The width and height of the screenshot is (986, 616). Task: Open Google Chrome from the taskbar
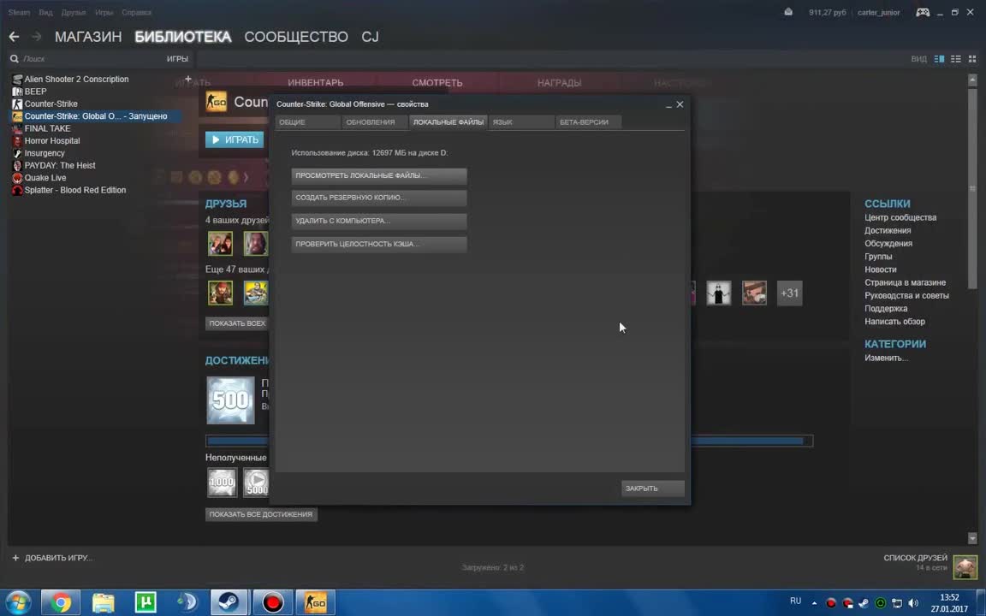pos(61,602)
